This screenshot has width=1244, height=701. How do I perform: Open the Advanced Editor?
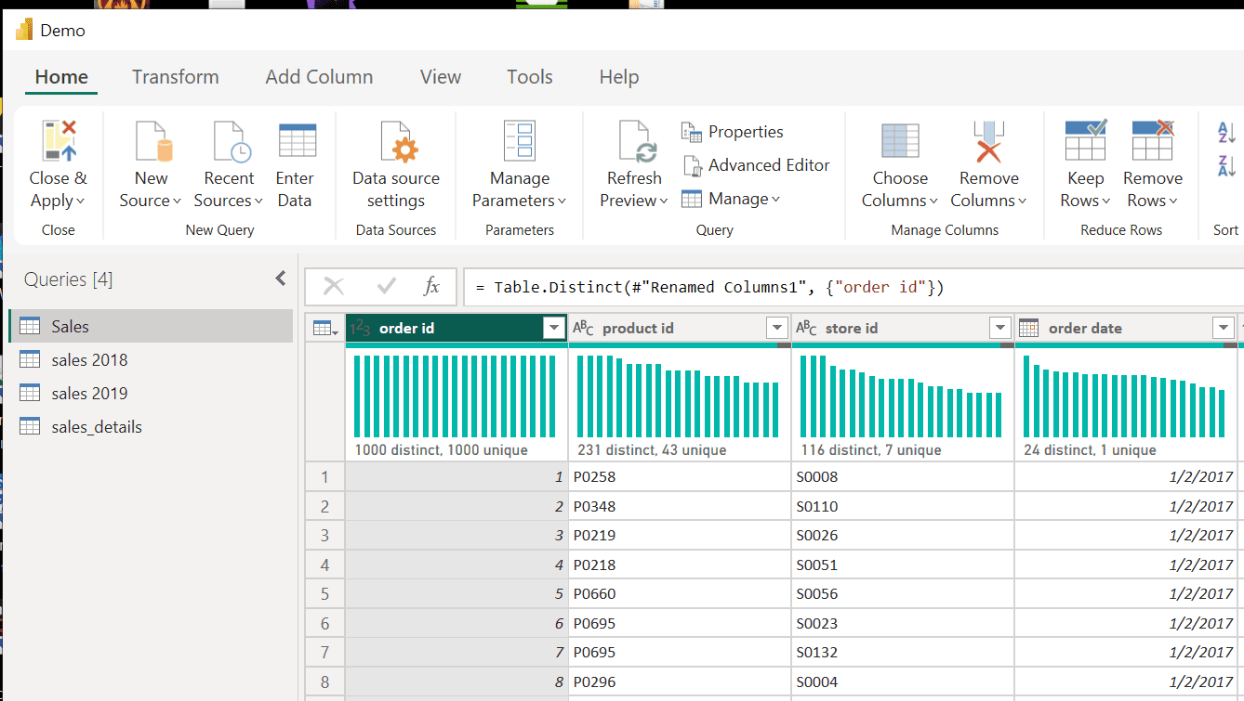click(x=757, y=165)
